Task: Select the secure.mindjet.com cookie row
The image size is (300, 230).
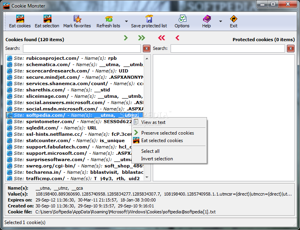Action: pos(75,77)
